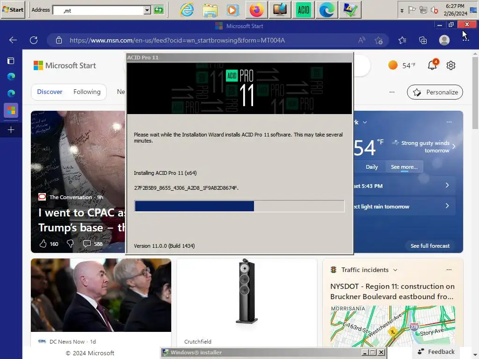Open Edge profile avatar
Image resolution: width=479 pixels, height=359 pixels.
(x=444, y=40)
